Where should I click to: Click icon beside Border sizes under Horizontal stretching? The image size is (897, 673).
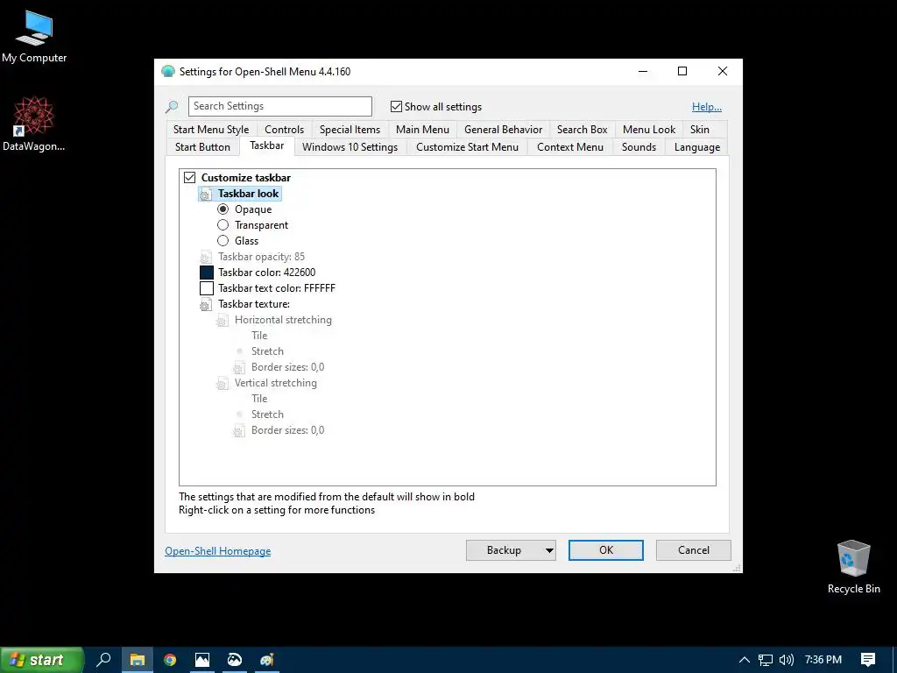pyautogui.click(x=239, y=367)
